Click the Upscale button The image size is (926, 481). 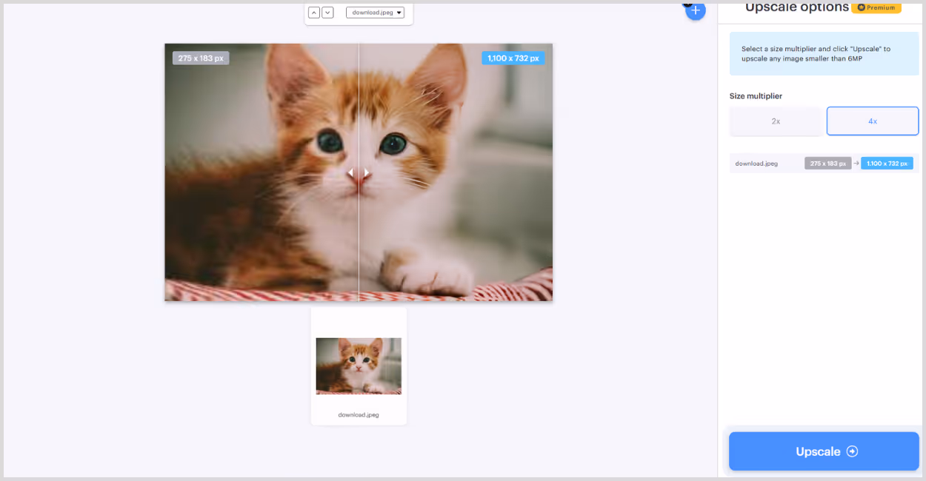pyautogui.click(x=824, y=451)
